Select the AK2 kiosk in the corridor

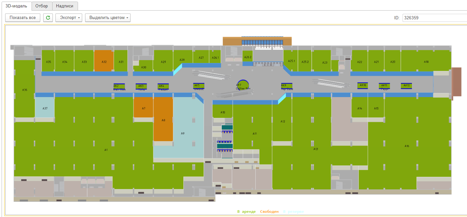[x=119, y=86]
